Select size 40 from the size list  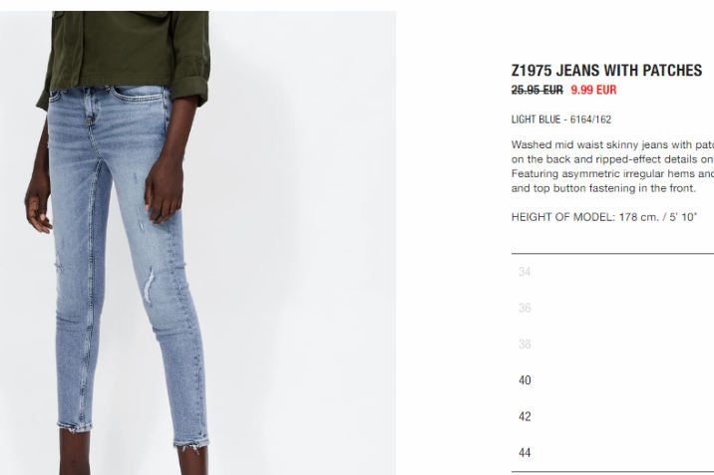(612, 380)
